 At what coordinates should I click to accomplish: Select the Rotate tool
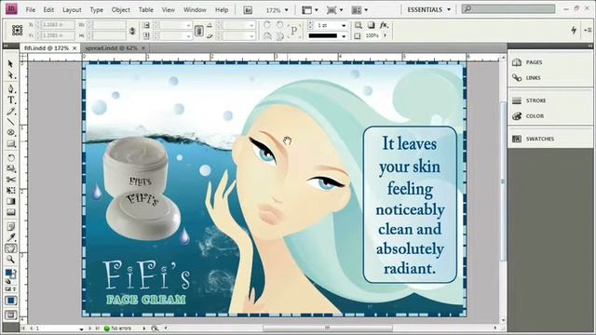click(x=10, y=157)
